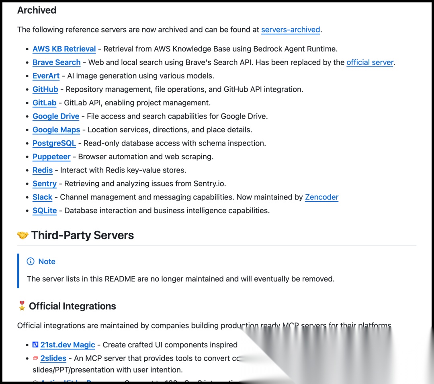Click the 2slides integration link

(x=53, y=358)
